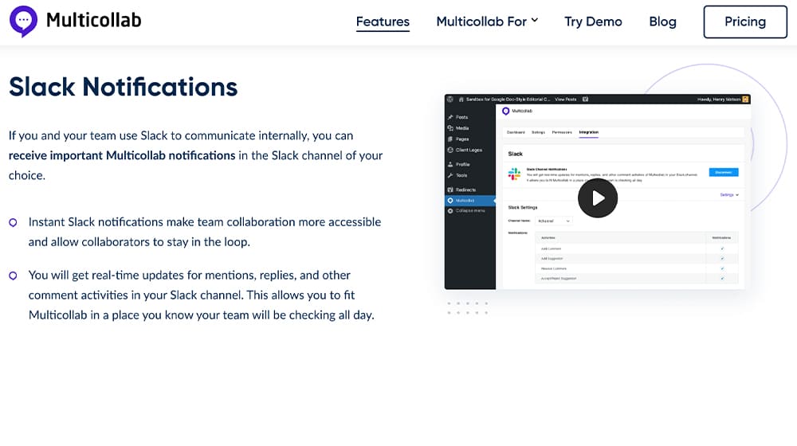Click the Redirects icon in the preview sidebar
The width and height of the screenshot is (797, 446).
click(450, 190)
